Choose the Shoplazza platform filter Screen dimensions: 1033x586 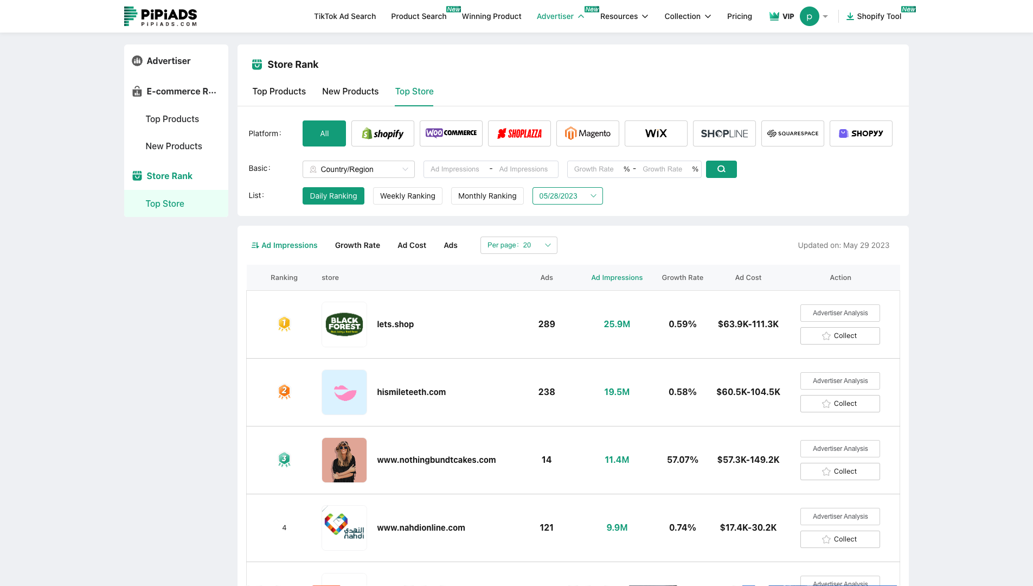519,133
